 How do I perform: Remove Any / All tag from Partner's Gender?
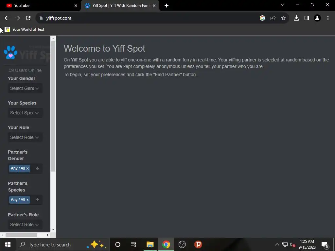(x=27, y=168)
